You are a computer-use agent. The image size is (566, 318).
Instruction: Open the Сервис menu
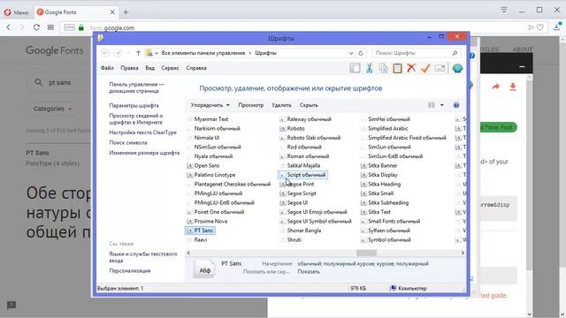tap(170, 68)
